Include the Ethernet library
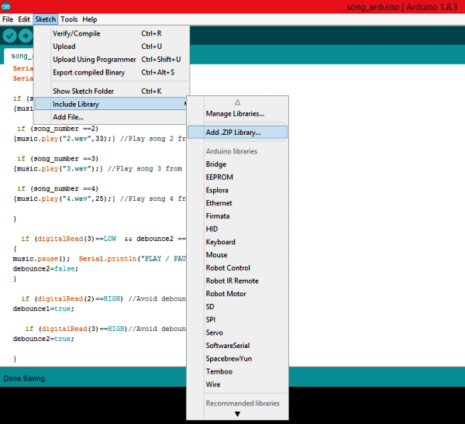The height and width of the screenshot is (424, 465). [237, 203]
